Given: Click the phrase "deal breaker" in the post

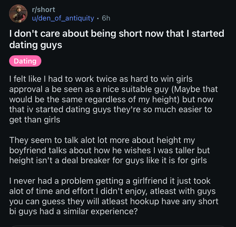Looking at the screenshot, I should pyautogui.click(x=86, y=160).
